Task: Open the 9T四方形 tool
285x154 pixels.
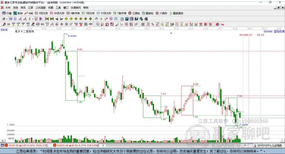Action: pyautogui.click(x=104, y=13)
